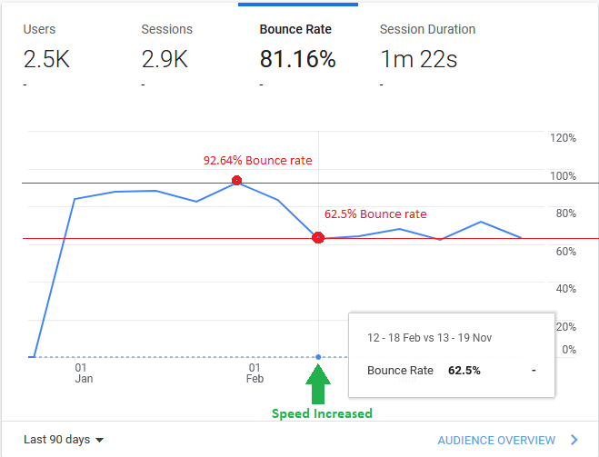
Task: Click the 01 Feb label on the x-axis
Action: (255, 373)
